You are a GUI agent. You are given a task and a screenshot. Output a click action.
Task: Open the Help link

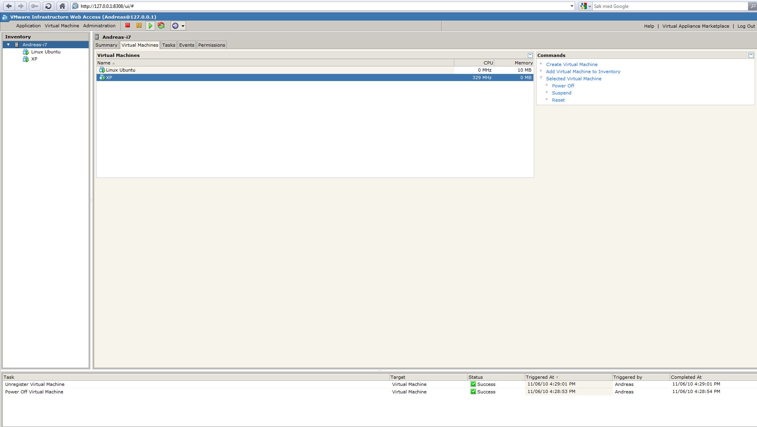click(649, 26)
